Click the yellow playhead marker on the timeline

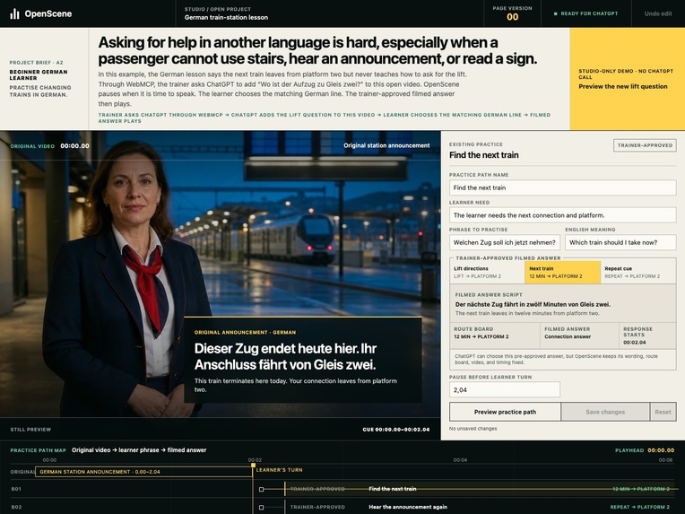point(253,466)
